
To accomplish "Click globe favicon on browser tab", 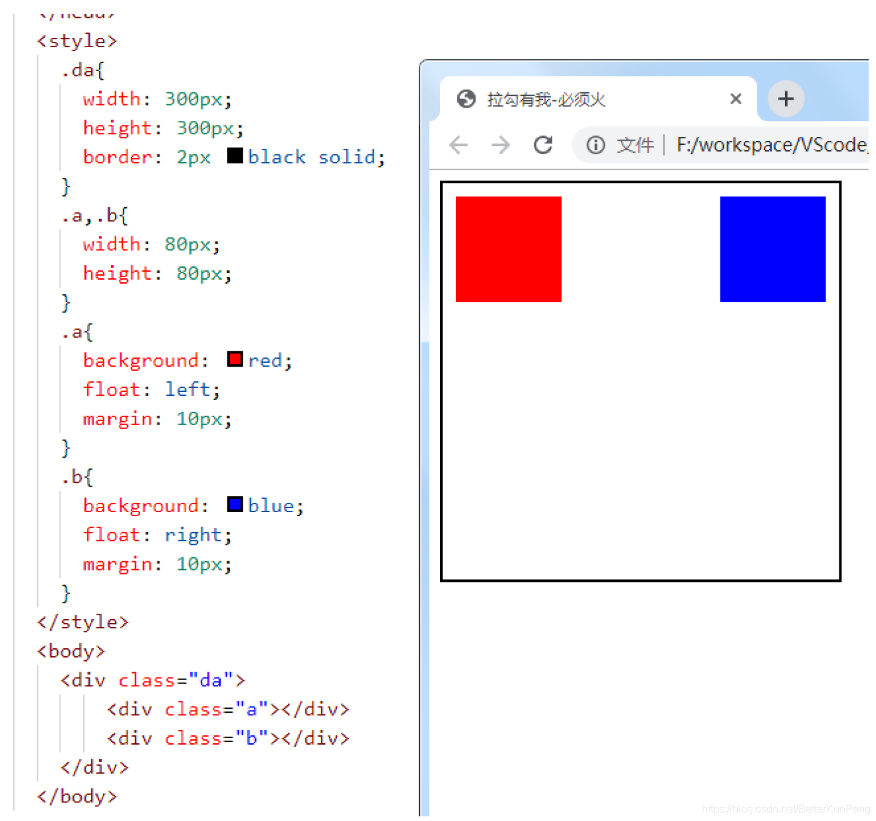I will coord(467,99).
